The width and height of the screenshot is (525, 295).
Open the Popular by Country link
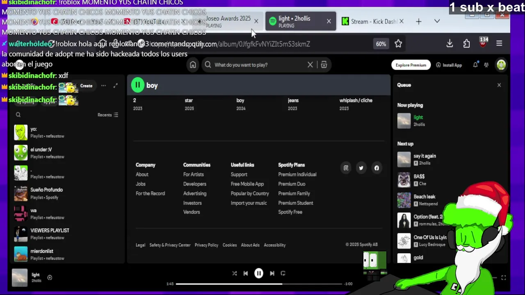click(x=250, y=193)
